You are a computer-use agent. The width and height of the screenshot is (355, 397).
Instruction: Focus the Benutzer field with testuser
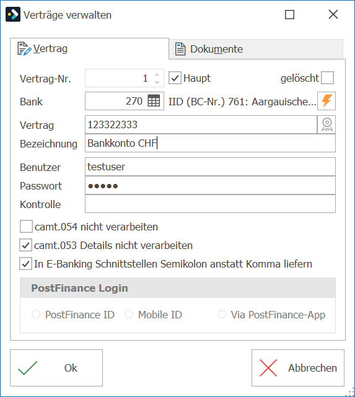[x=210, y=167]
